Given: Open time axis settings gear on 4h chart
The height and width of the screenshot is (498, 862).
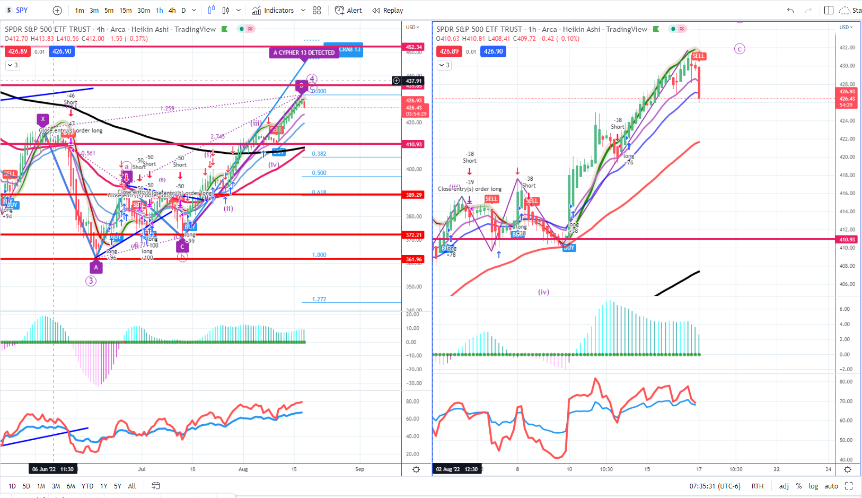Looking at the screenshot, I should click(416, 469).
